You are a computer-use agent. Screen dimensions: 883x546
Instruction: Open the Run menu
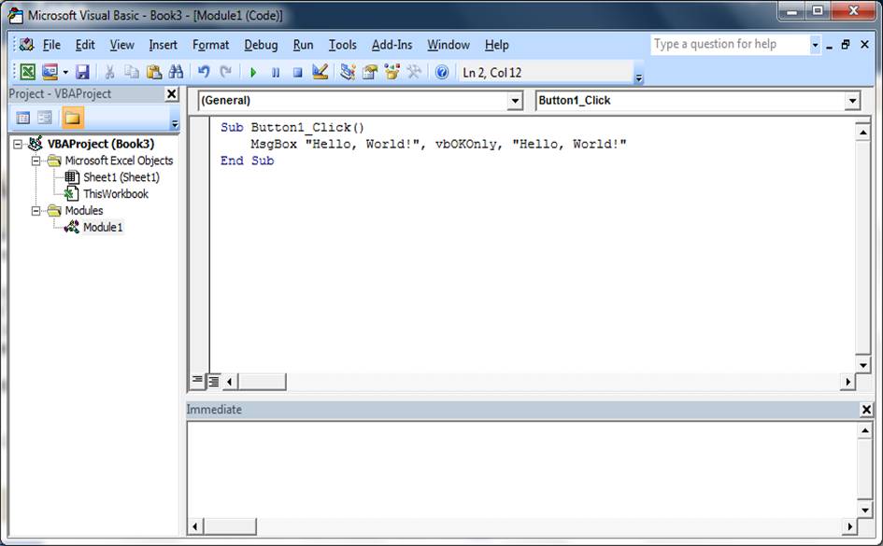(303, 45)
